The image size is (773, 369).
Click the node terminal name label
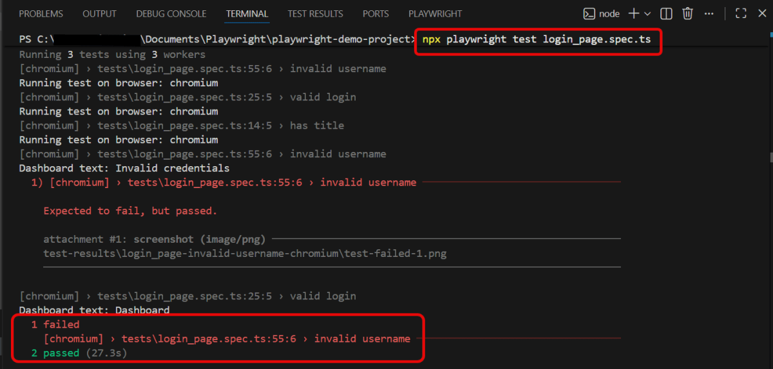[x=609, y=14]
